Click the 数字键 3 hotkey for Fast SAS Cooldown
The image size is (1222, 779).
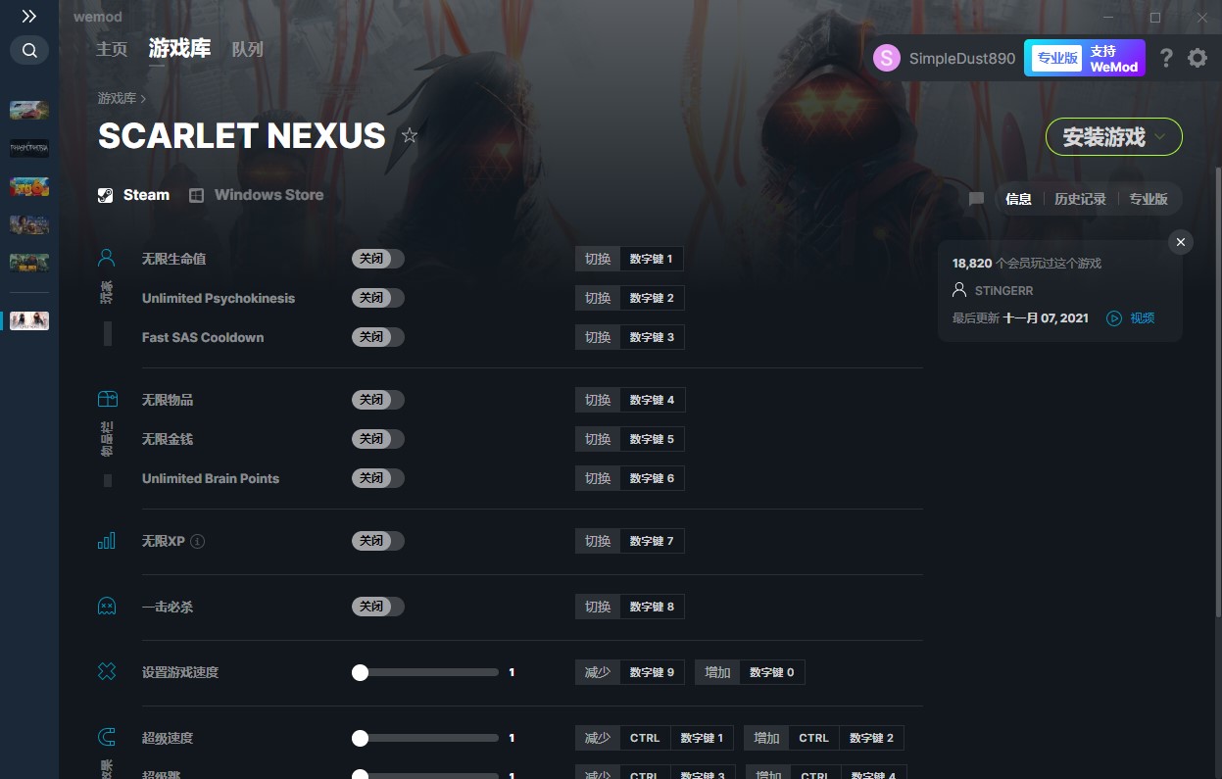point(652,337)
